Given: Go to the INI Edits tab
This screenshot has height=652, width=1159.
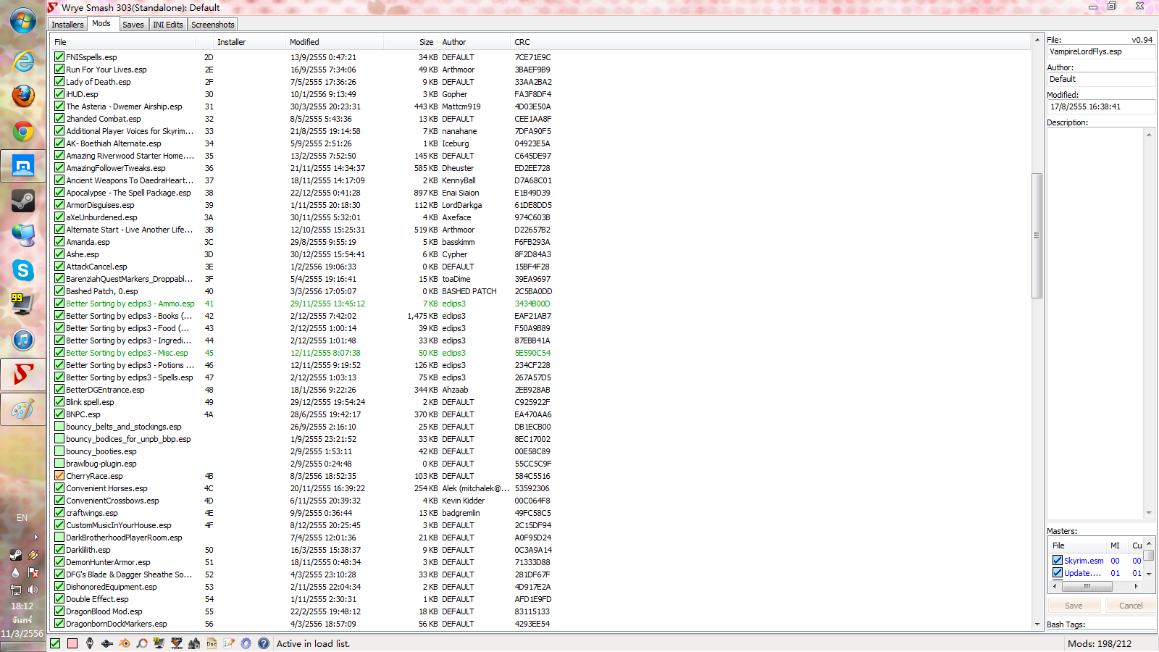Looking at the screenshot, I should pos(168,25).
